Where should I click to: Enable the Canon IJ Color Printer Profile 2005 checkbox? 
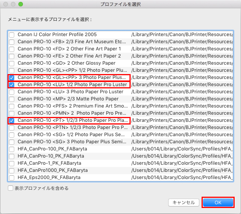[x=12, y=35]
